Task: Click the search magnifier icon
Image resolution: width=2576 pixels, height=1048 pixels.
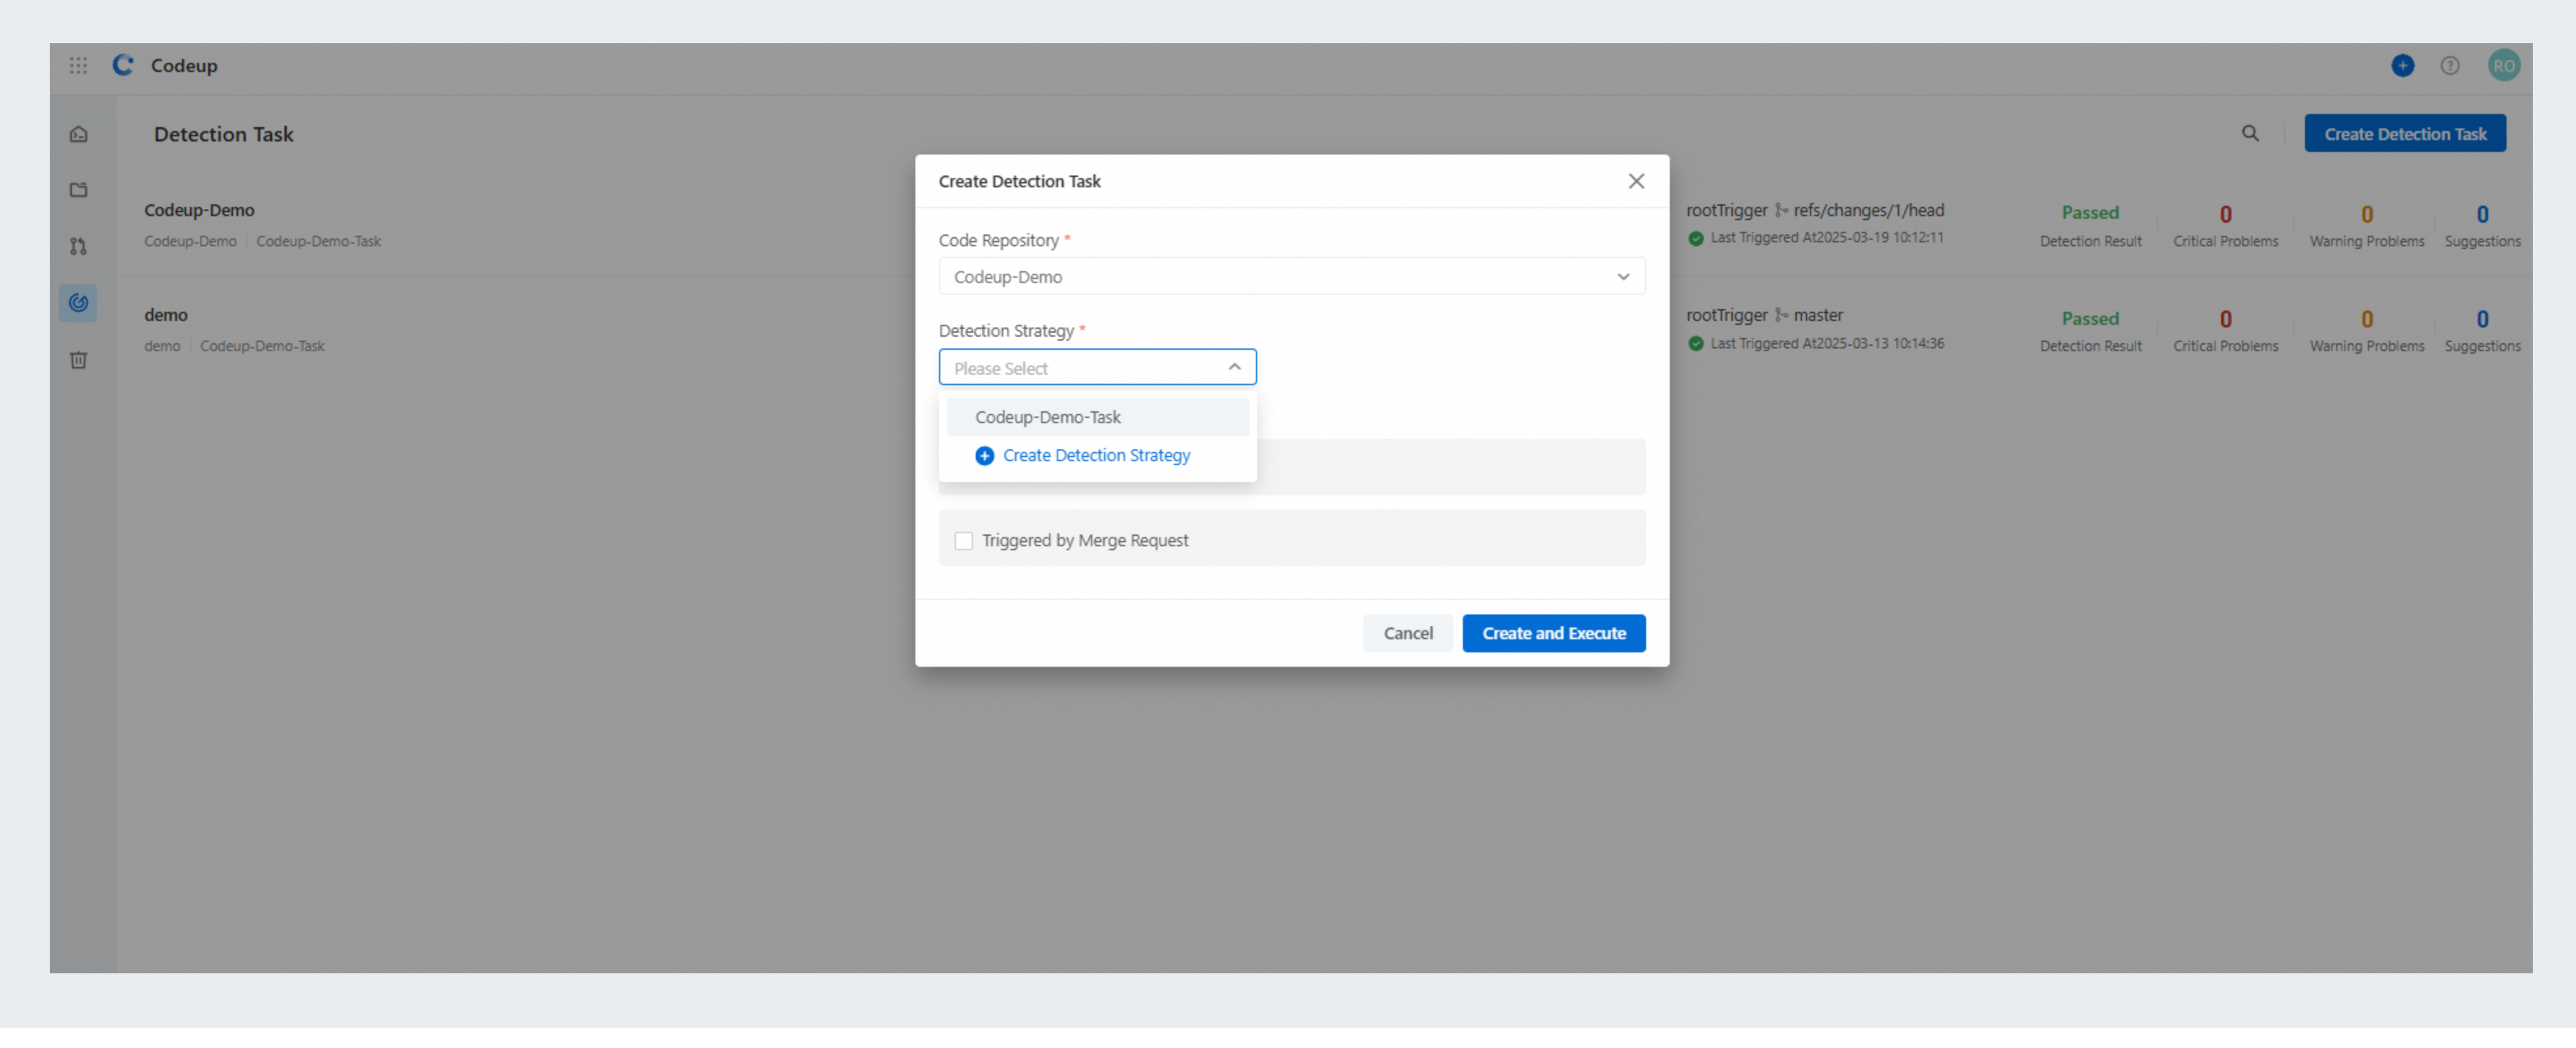Action: (2250, 133)
